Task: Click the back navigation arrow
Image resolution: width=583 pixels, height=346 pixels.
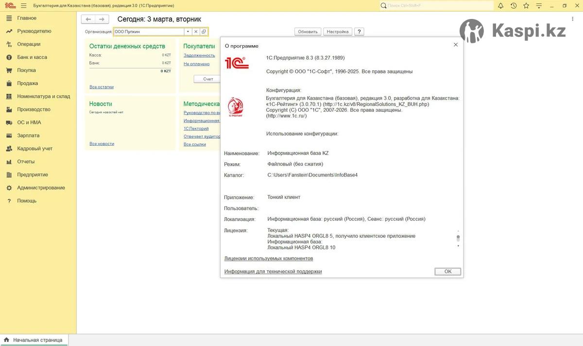Action: [88, 19]
